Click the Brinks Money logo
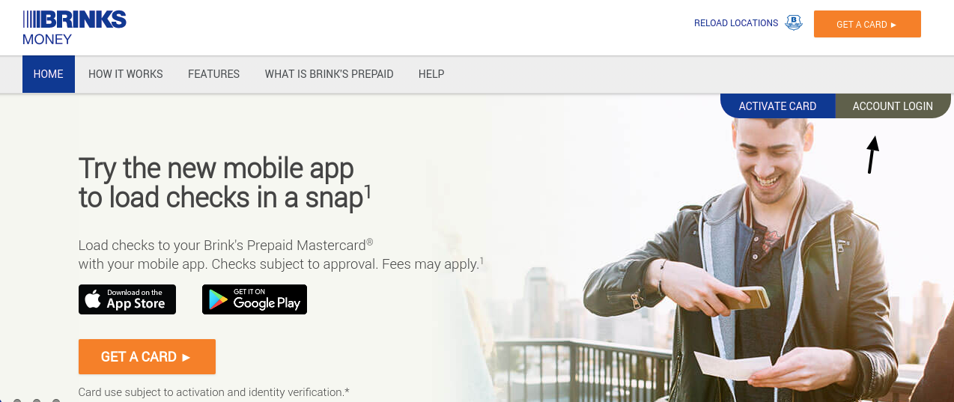This screenshot has width=954, height=402. pyautogui.click(x=74, y=27)
